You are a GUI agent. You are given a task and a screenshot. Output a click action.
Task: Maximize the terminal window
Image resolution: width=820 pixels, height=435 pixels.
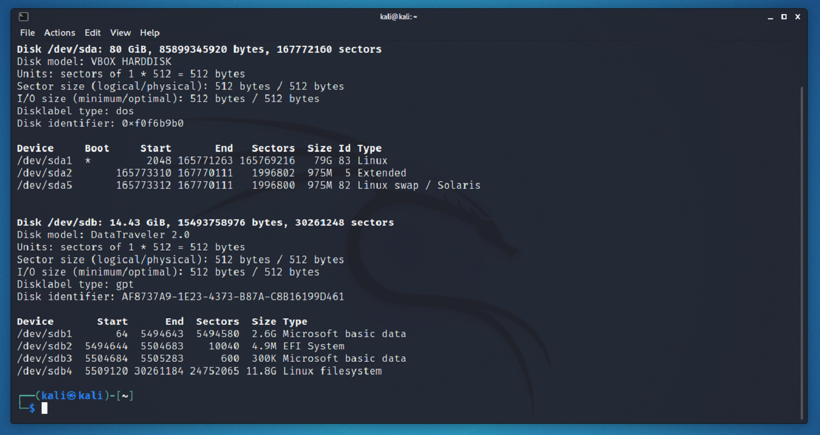pyautogui.click(x=784, y=17)
